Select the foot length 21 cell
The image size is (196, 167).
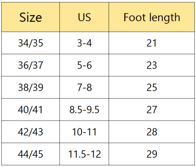tap(152, 43)
